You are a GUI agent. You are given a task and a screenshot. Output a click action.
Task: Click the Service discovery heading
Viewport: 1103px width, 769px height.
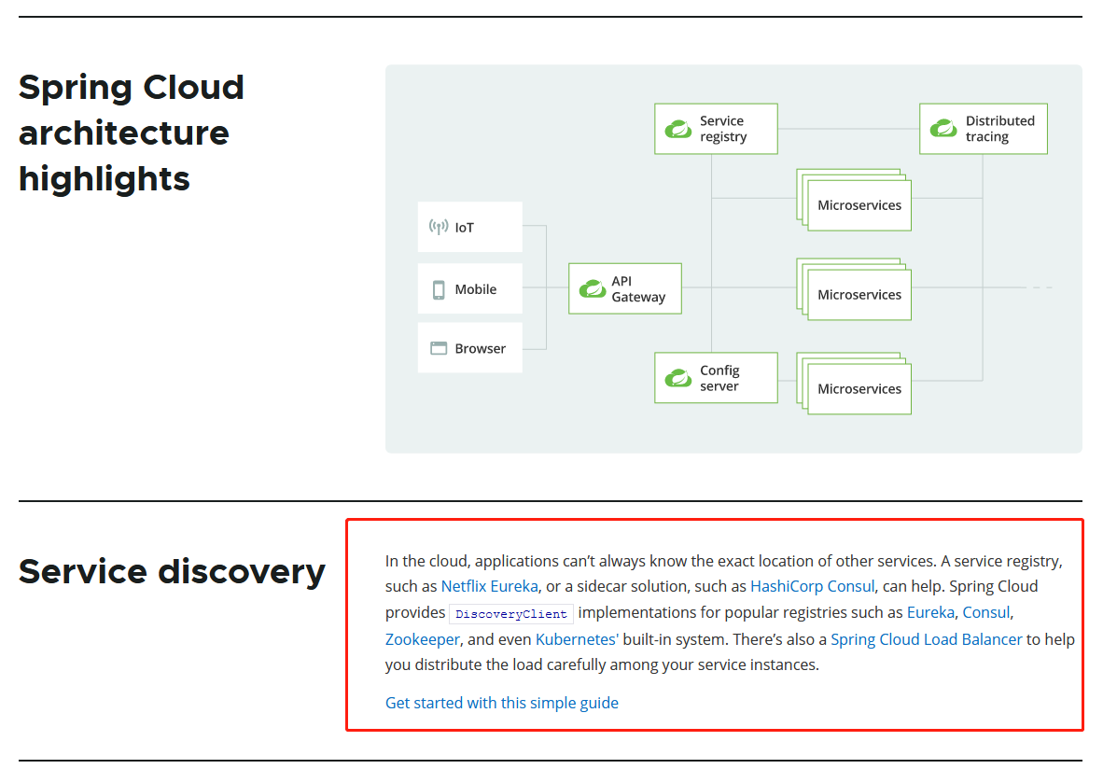[x=172, y=571]
